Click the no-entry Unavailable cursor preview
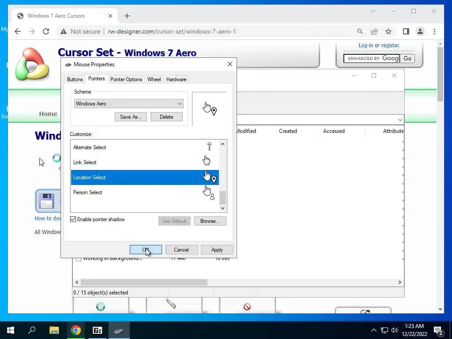 (x=247, y=307)
